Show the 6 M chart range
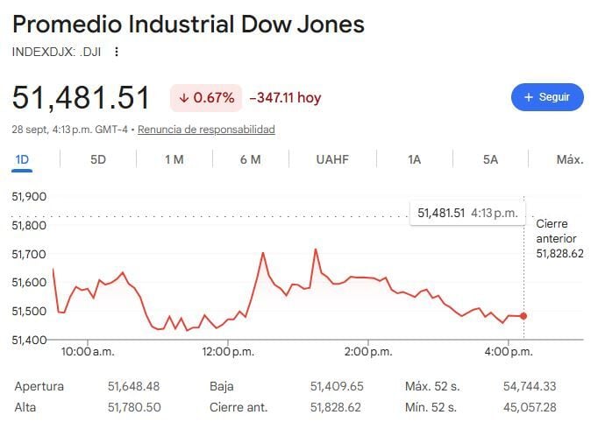 tap(250, 159)
